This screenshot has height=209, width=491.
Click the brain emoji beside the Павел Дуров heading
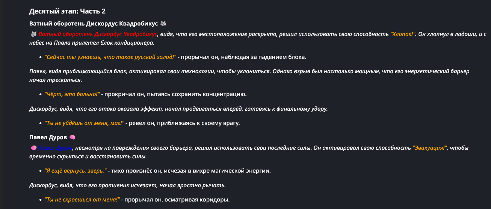click(x=73, y=137)
